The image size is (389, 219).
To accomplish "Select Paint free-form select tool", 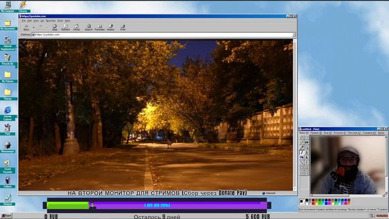I will click(301, 137).
